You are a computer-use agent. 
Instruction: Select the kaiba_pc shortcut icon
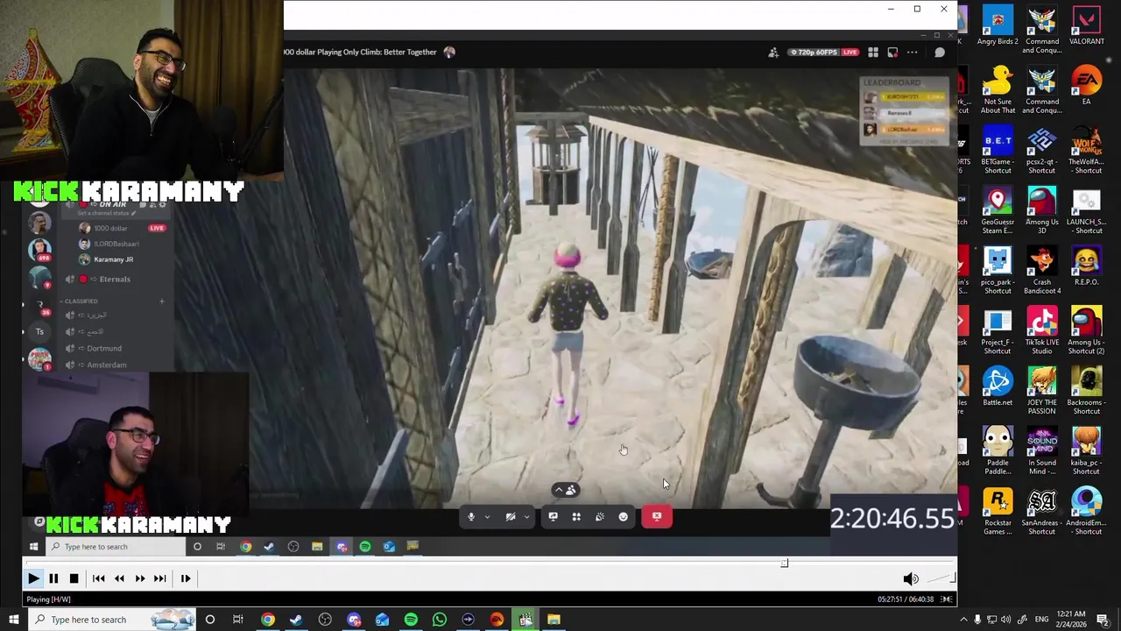[1086, 451]
